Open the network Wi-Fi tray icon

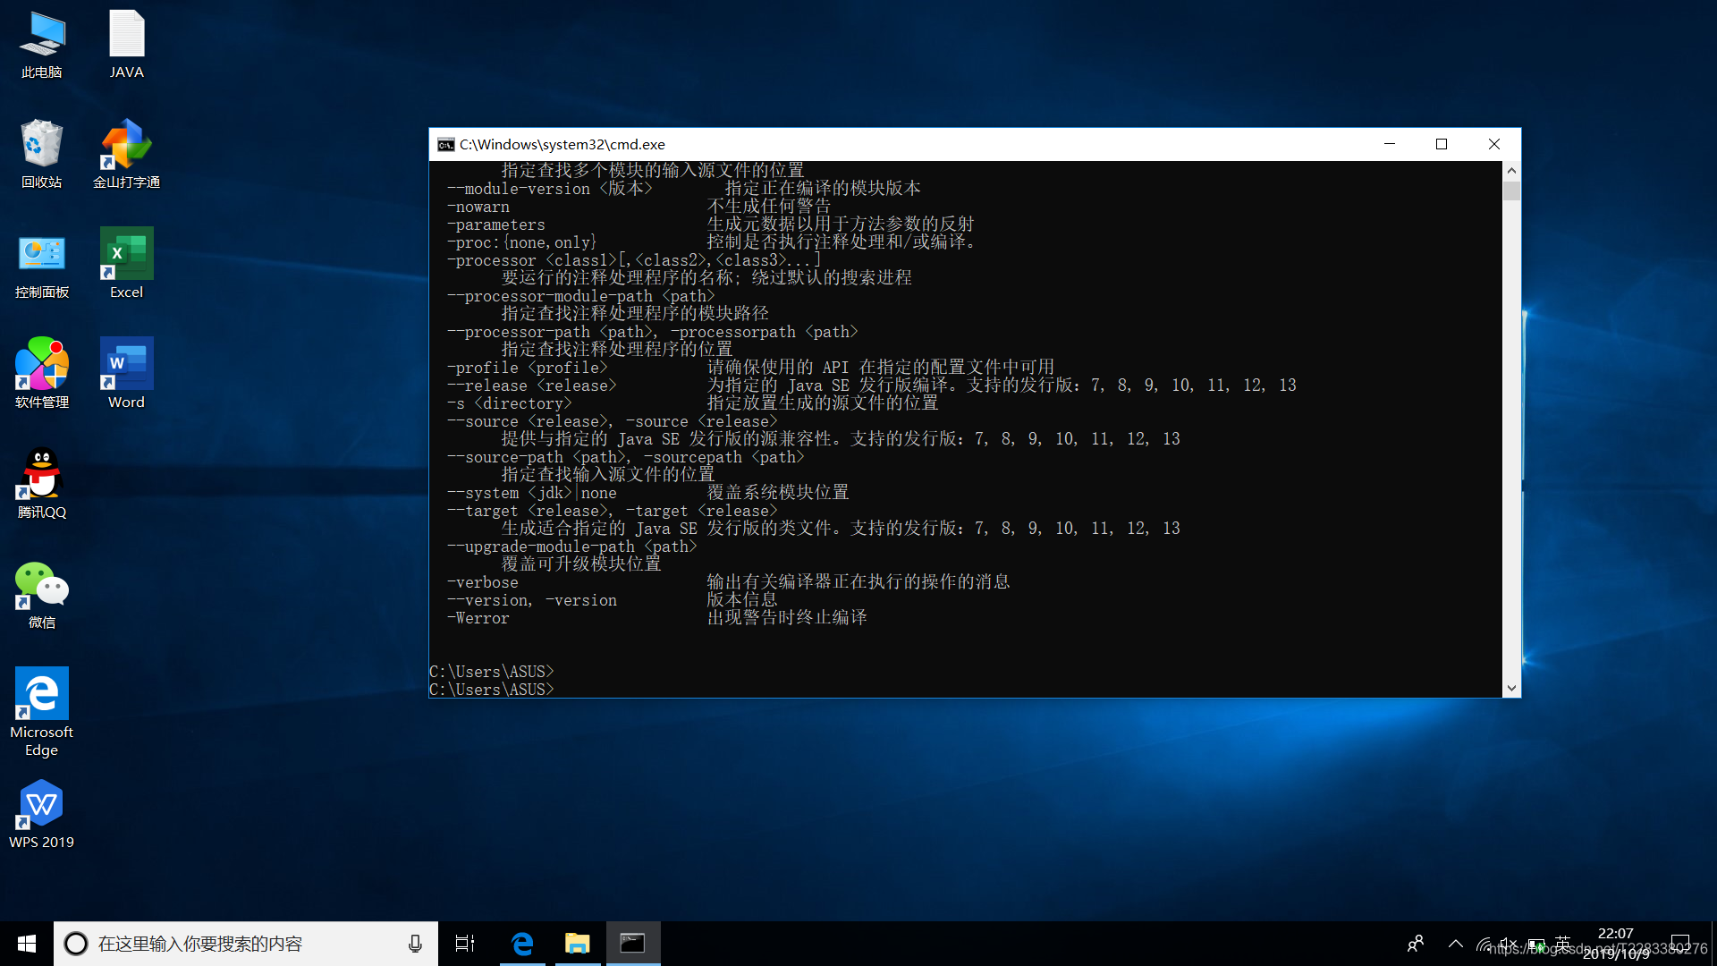pyautogui.click(x=1484, y=944)
